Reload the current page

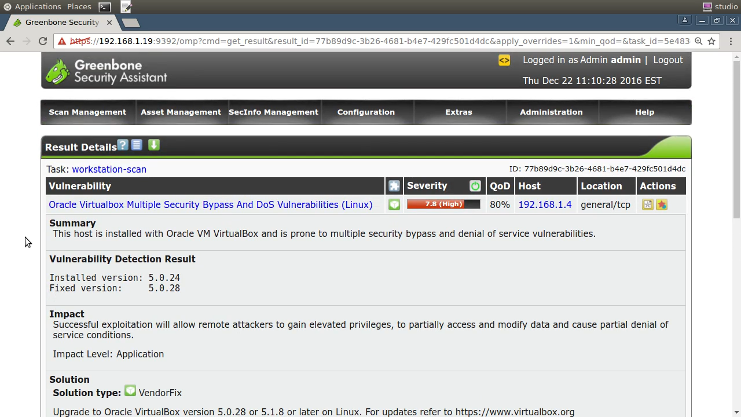pyautogui.click(x=43, y=41)
